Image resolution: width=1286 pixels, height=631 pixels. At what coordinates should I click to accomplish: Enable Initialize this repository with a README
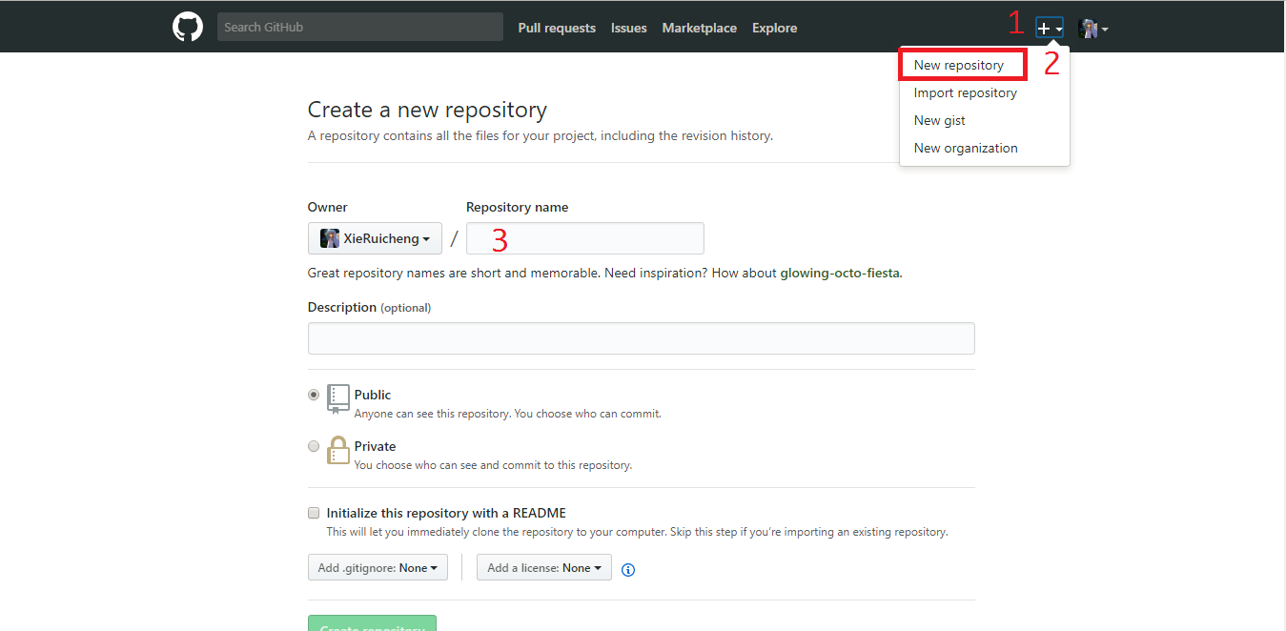pos(314,513)
